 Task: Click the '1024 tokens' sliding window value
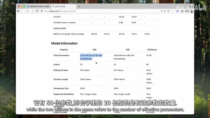coord(149,72)
